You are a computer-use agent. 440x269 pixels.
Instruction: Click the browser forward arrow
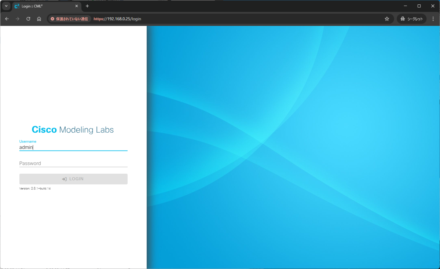[17, 19]
